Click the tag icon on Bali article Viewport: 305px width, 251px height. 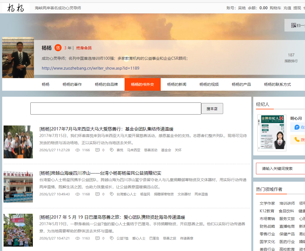[x=112, y=238]
